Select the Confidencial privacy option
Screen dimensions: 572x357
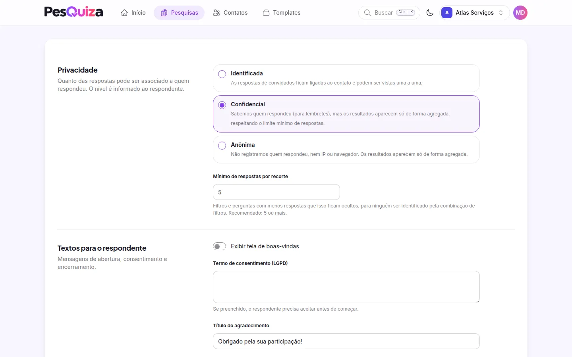tap(346, 114)
